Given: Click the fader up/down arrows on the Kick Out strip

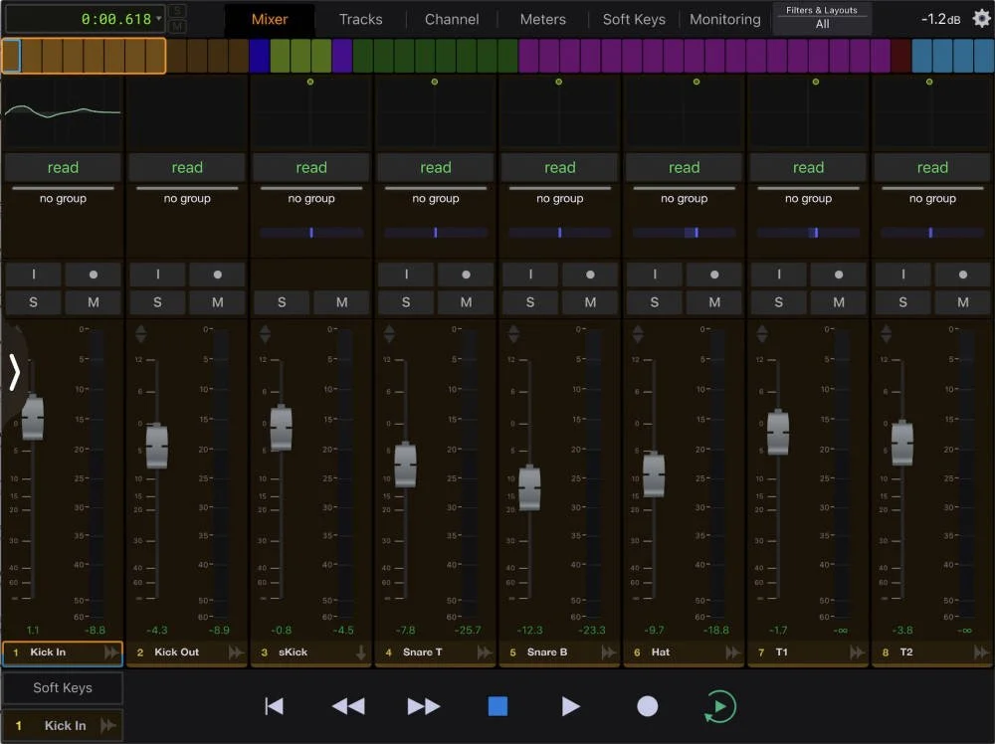Looking at the screenshot, I should pyautogui.click(x=141, y=333).
